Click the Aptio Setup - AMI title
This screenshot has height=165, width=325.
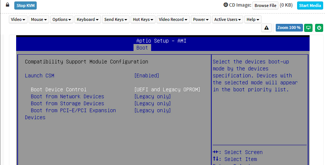point(161,41)
